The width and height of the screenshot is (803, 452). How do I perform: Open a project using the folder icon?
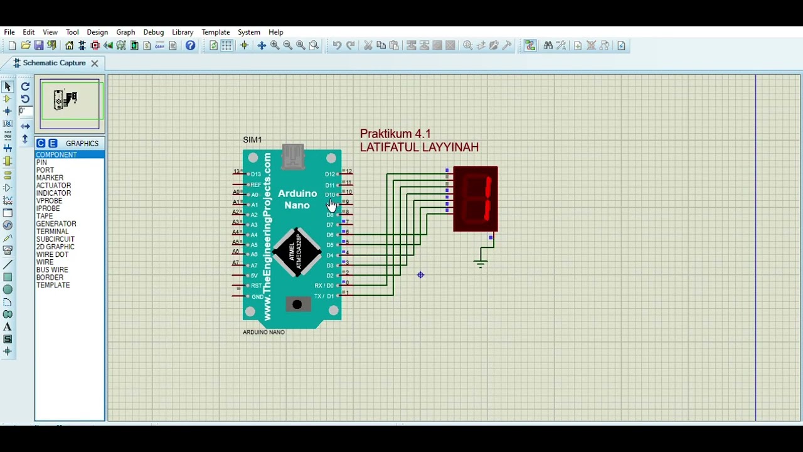pos(26,45)
